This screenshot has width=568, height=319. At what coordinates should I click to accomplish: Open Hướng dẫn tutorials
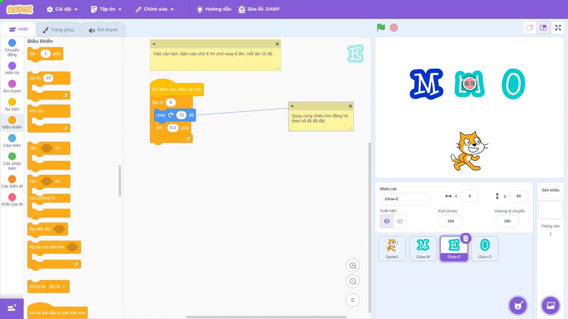(214, 9)
